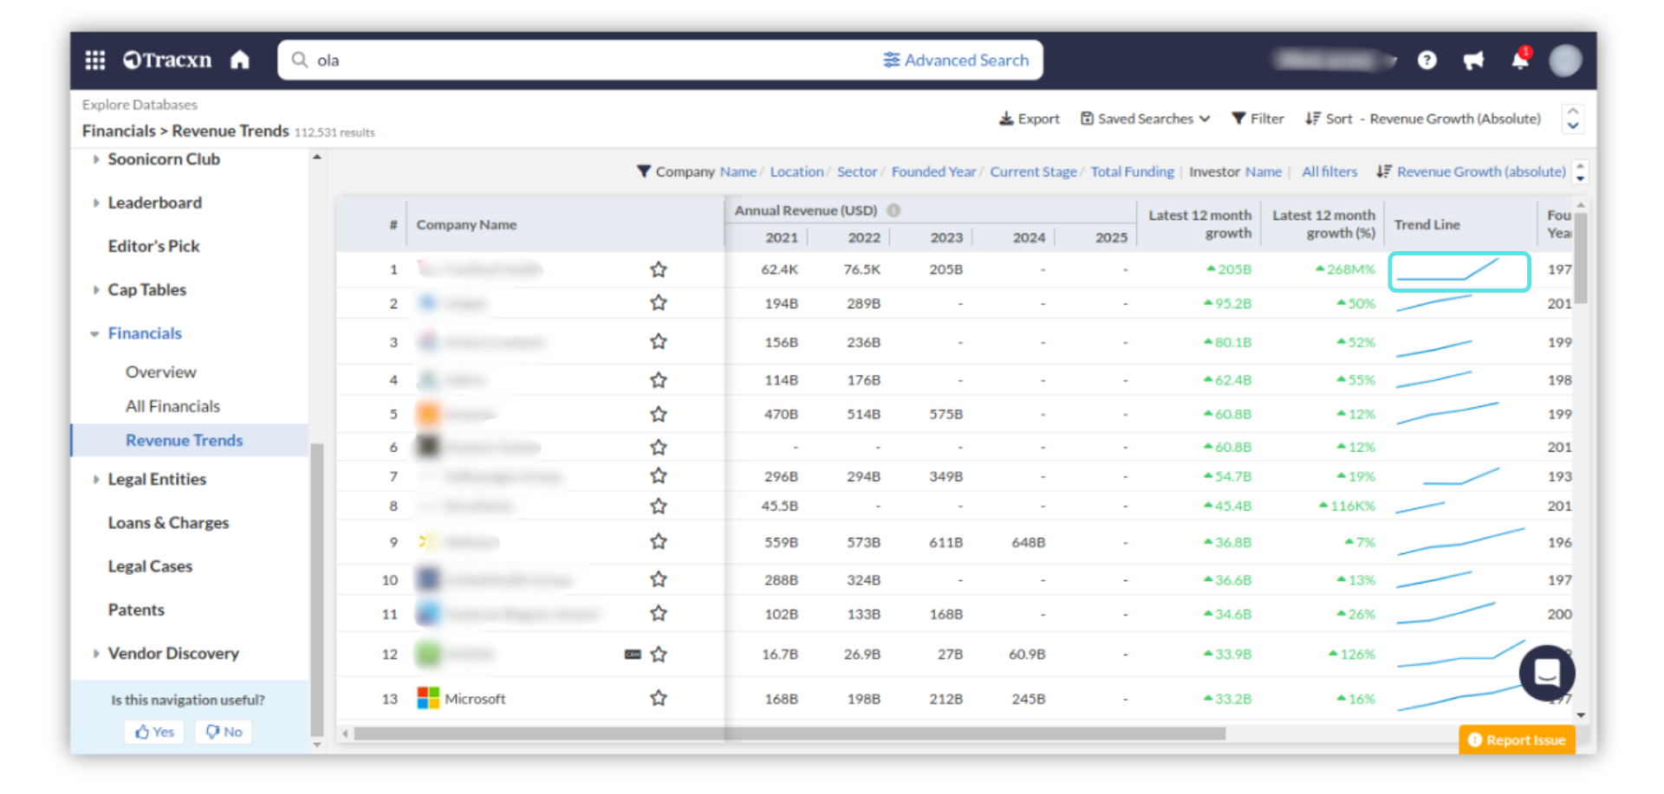Click the user profile avatar
The image size is (1664, 794).
pos(1565,60)
